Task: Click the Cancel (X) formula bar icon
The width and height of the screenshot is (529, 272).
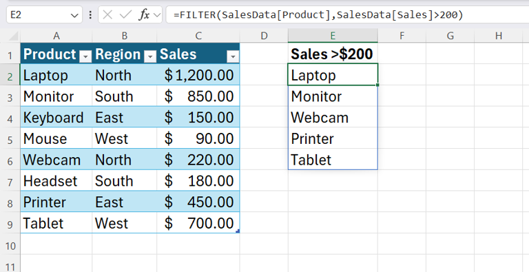Action: tap(107, 15)
